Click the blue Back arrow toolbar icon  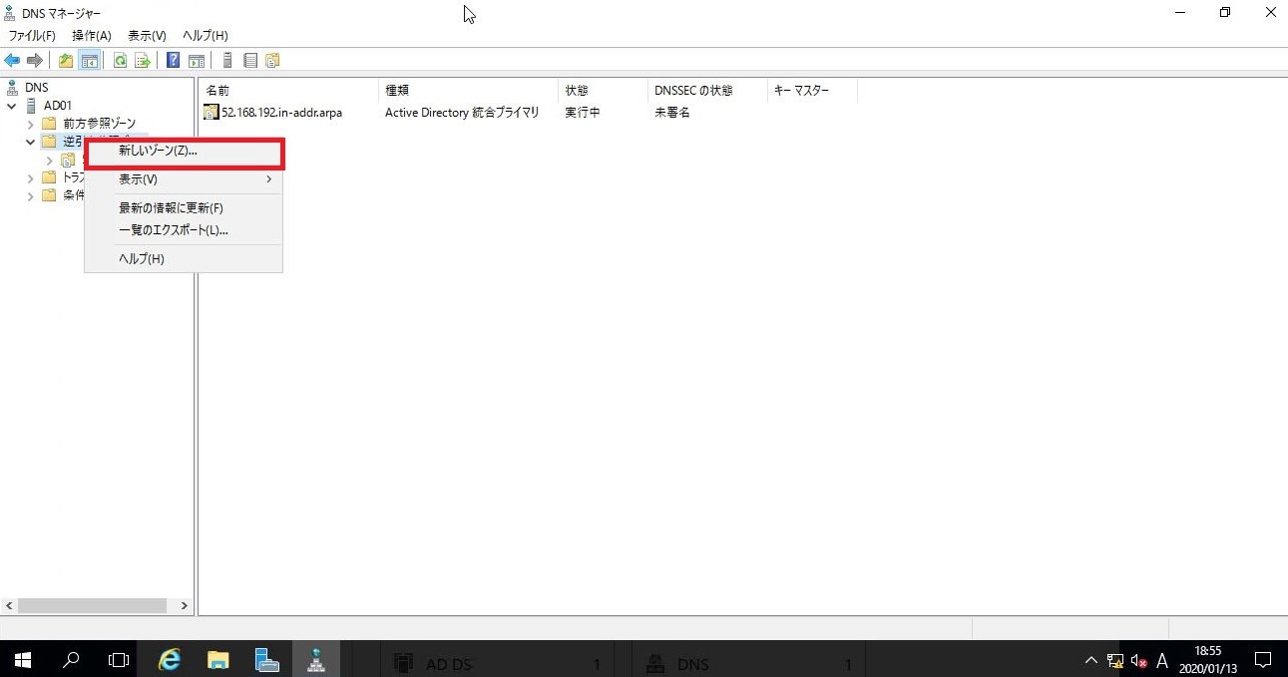[12, 61]
